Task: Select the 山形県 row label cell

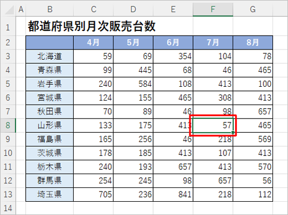Action: click(x=50, y=125)
